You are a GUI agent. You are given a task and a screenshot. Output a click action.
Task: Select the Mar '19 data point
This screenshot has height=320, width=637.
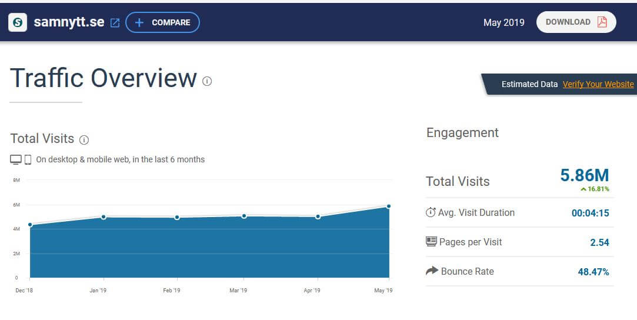tap(244, 216)
